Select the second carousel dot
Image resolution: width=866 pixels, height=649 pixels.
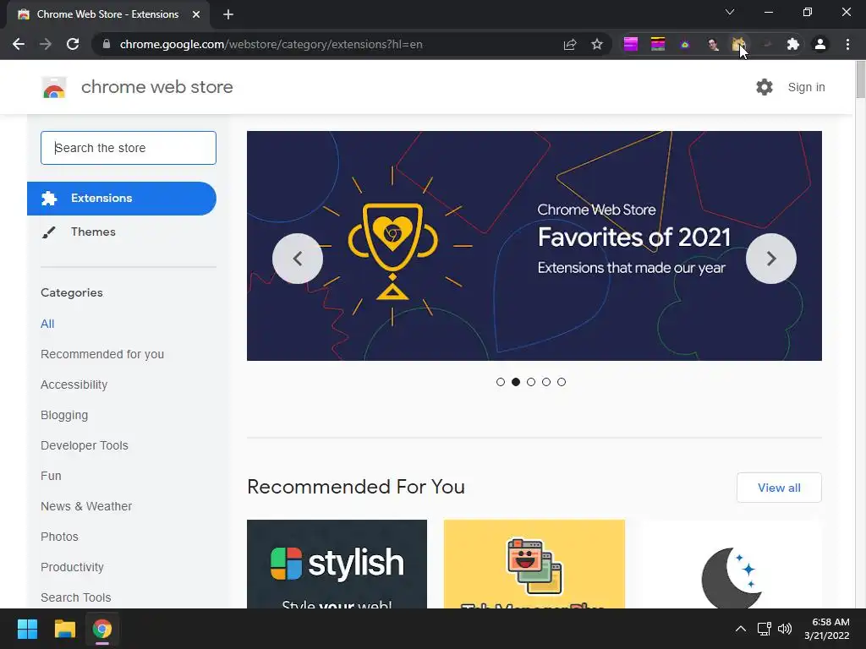tap(516, 382)
